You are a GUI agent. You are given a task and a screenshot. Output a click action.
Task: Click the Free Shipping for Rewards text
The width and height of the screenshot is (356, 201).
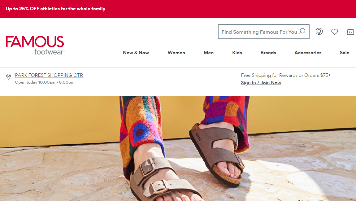[286, 75]
